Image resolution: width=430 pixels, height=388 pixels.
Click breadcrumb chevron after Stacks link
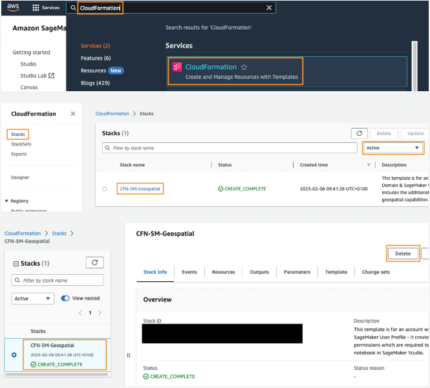click(72, 233)
